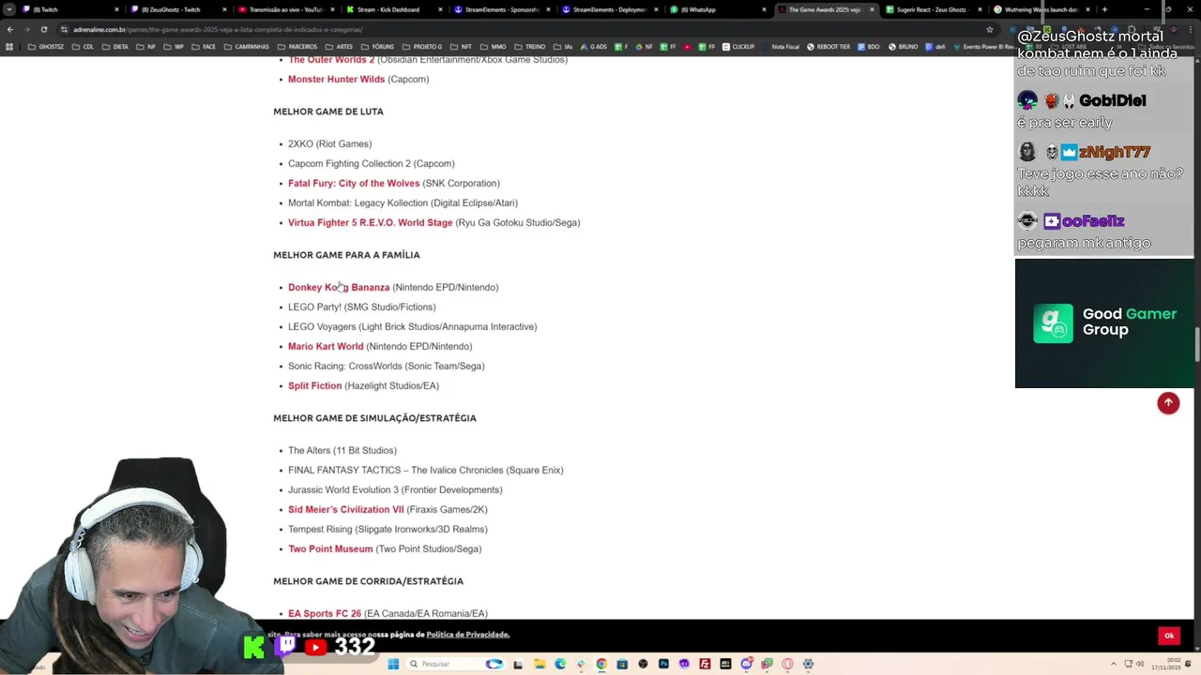Open the CLICKUP bookmark
The image size is (1201, 675).
click(x=737, y=47)
